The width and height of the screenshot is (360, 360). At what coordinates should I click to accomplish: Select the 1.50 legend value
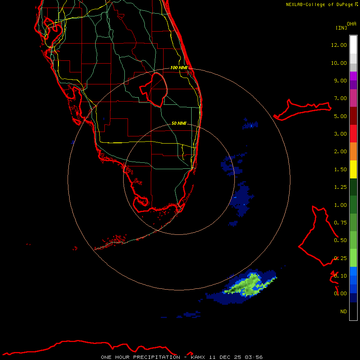340,170
